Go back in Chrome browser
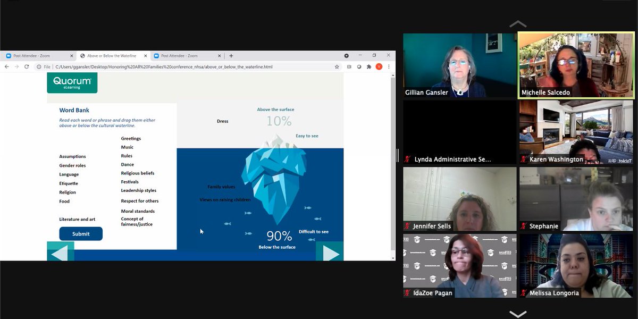The width and height of the screenshot is (638, 319). tap(7, 67)
